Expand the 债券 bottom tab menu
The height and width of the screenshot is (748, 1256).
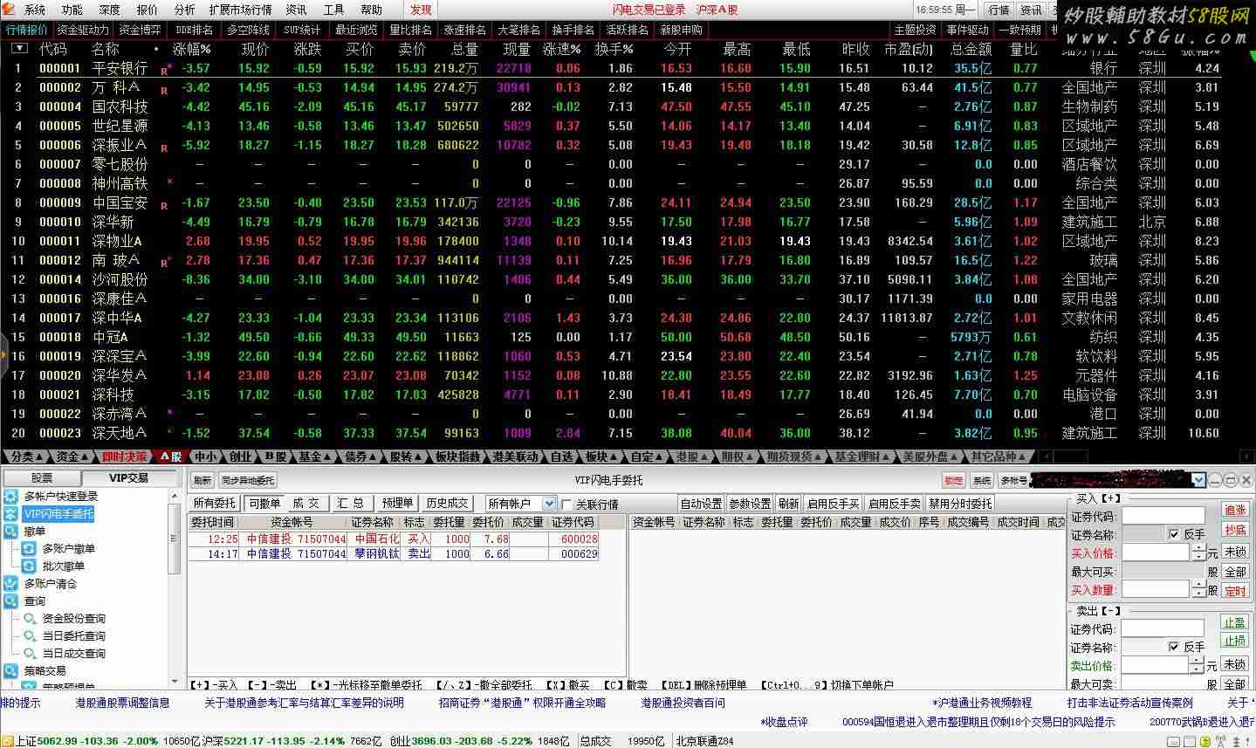pos(372,456)
